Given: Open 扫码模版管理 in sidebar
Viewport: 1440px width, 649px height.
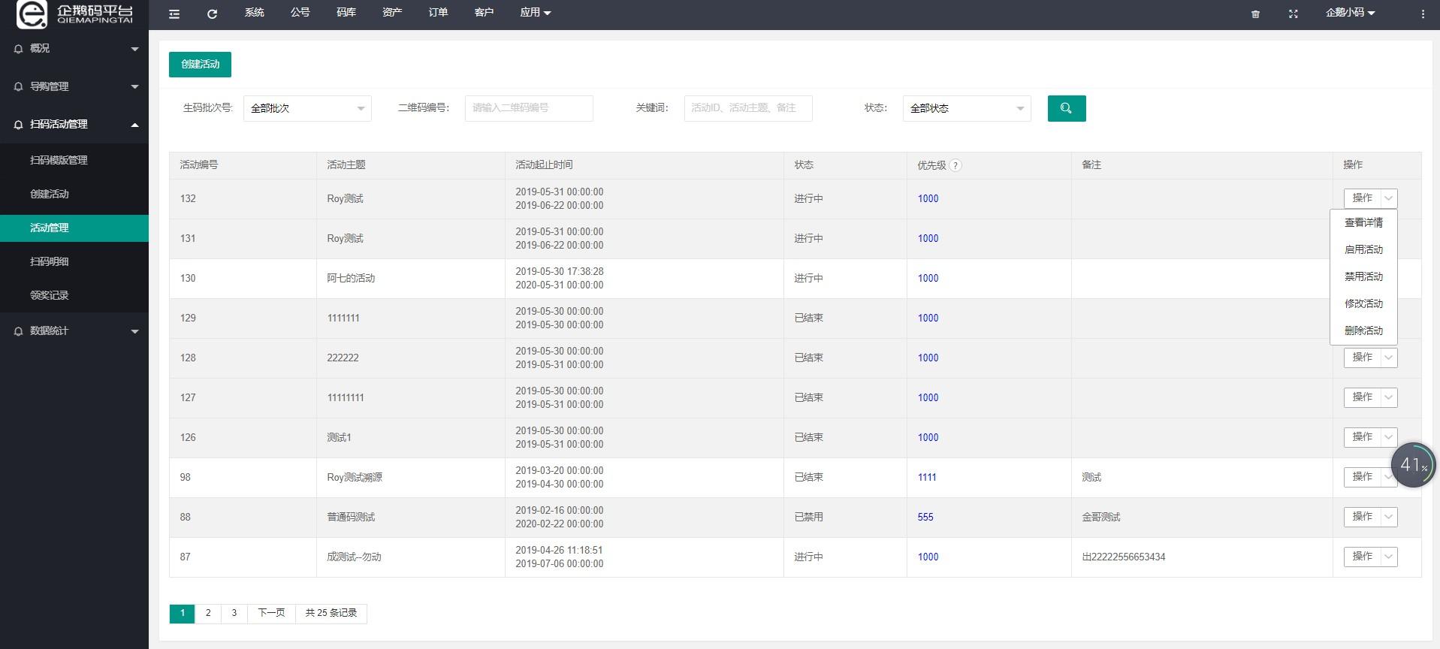Looking at the screenshot, I should click(x=74, y=160).
